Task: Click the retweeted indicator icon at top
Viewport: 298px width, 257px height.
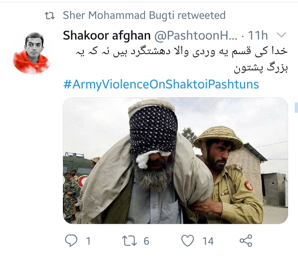Action: coord(50,16)
